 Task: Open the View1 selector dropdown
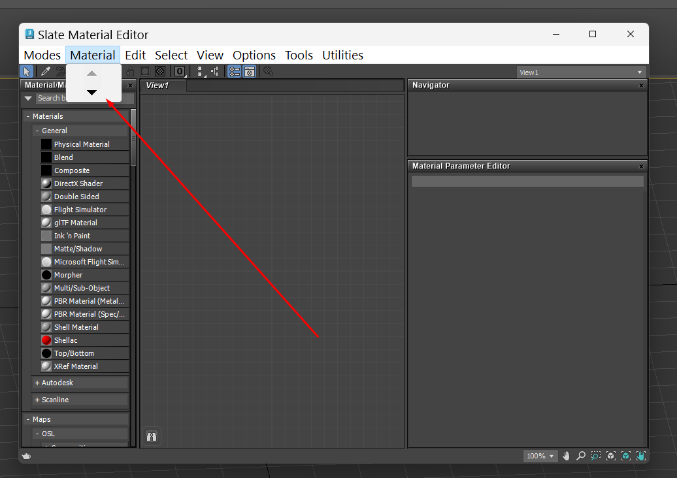click(x=638, y=72)
